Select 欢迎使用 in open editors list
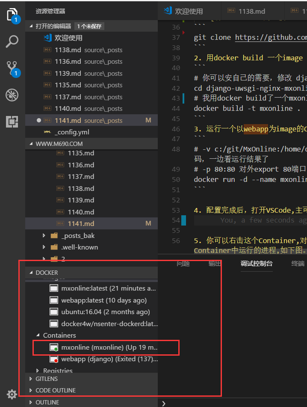Image resolution: width=307 pixels, height=407 pixels. pos(92,38)
